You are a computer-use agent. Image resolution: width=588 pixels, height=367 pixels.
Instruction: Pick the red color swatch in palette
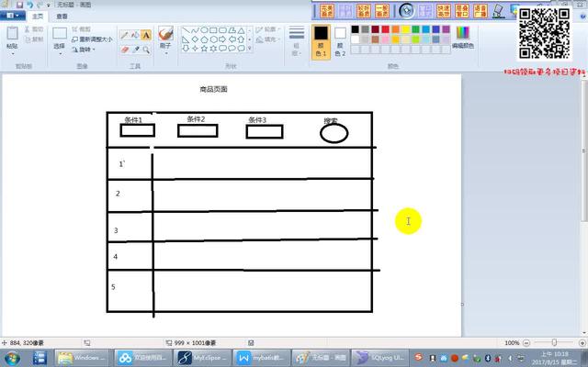(x=386, y=29)
